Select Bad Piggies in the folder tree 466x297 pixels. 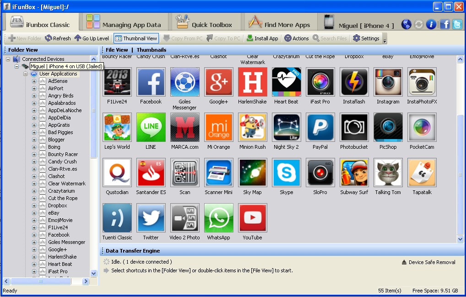pyautogui.click(x=60, y=132)
